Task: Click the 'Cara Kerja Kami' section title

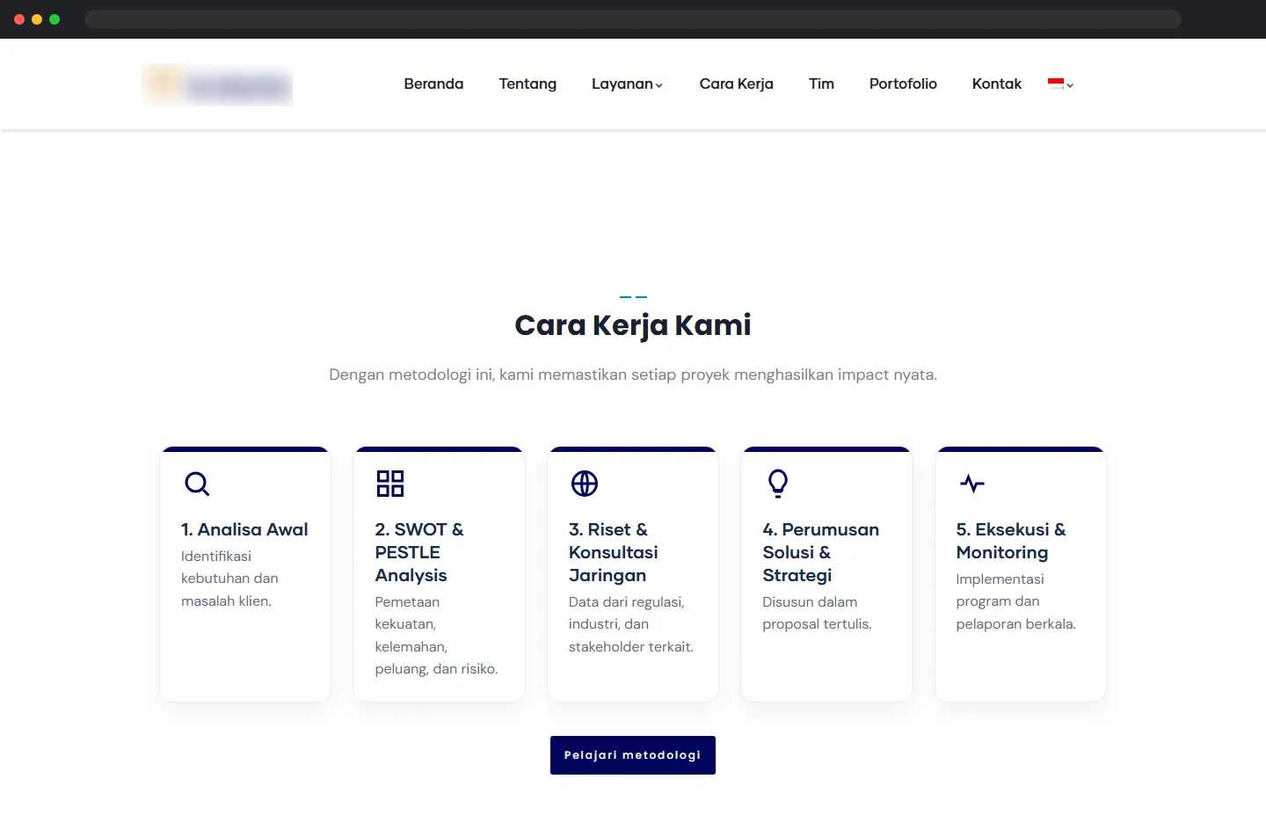Action: pyautogui.click(x=633, y=325)
